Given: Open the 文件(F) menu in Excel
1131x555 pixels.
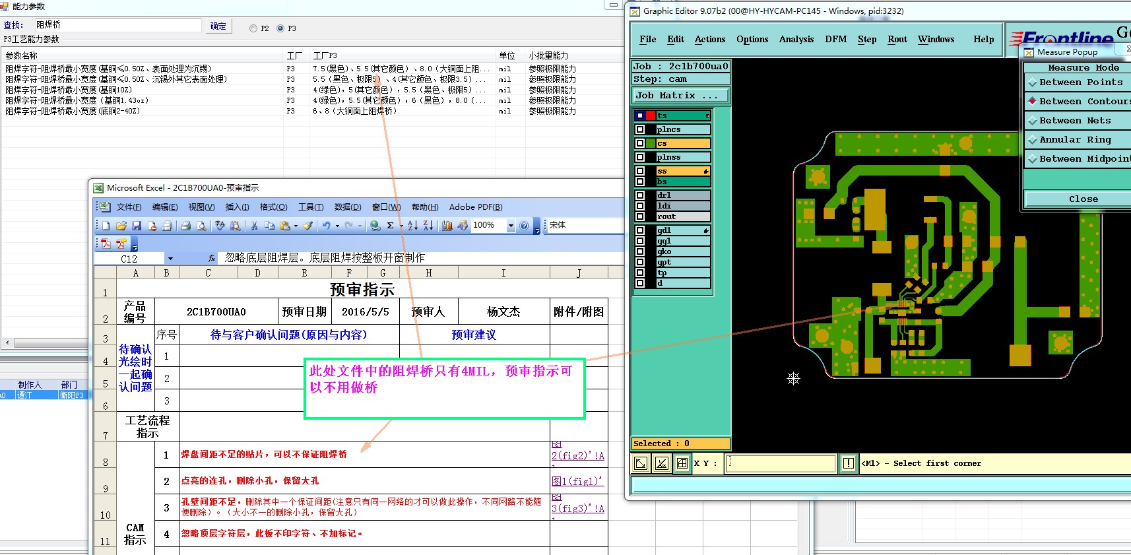Looking at the screenshot, I should pos(129,207).
